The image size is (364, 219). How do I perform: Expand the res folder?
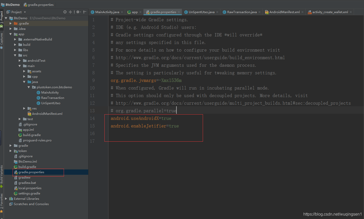pos(24,108)
